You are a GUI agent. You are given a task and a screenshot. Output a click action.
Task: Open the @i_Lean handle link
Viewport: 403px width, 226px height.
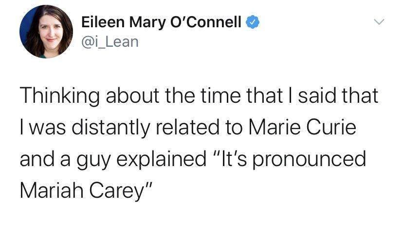point(110,42)
